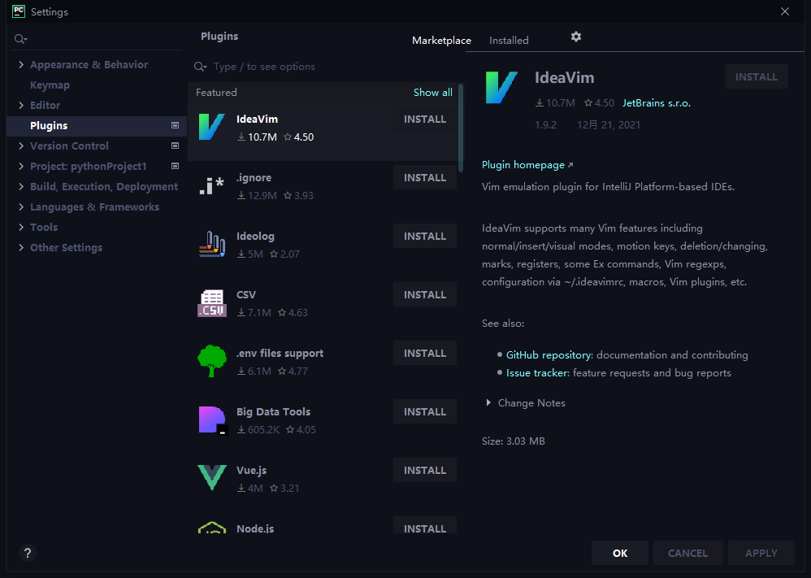Image resolution: width=811 pixels, height=578 pixels.
Task: Install .env files support plugin
Action: pos(425,353)
